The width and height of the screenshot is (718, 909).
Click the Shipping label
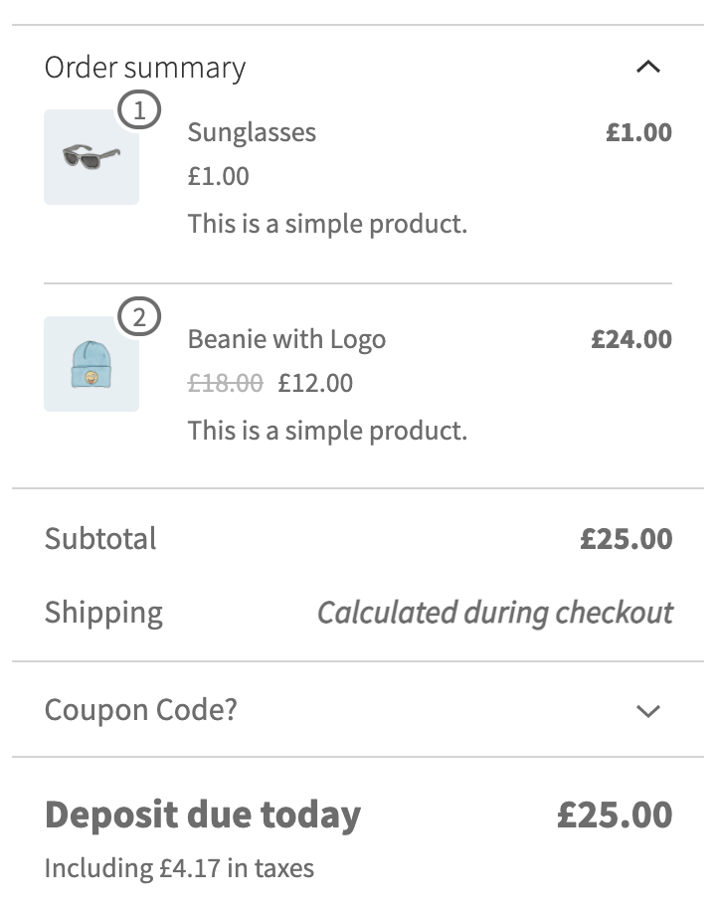103,612
